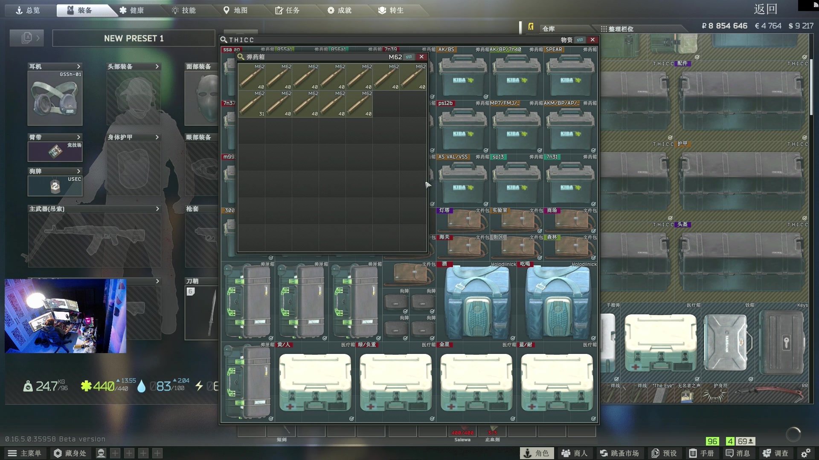The width and height of the screenshot is (819, 460).
Task: Toggle pin icon on M62 ammo box window
Action: tap(409, 57)
